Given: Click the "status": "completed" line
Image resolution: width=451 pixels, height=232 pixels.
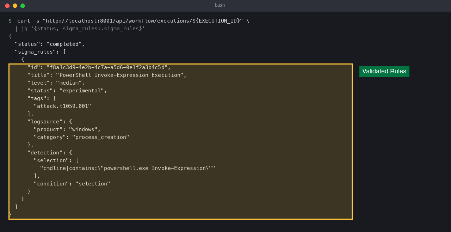Looking at the screenshot, I should point(50,44).
